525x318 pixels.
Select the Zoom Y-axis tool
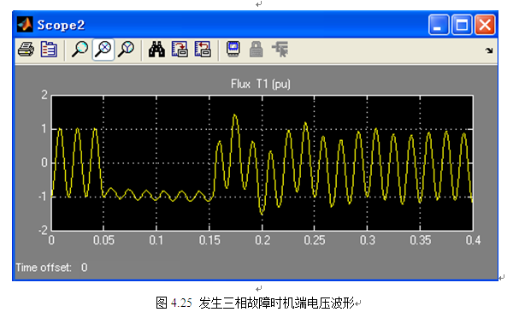[127, 50]
